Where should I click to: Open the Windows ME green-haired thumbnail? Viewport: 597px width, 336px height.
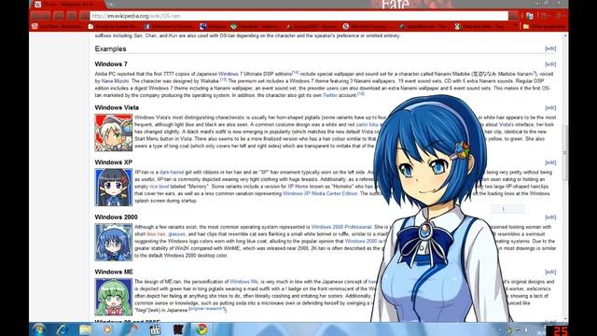[114, 297]
